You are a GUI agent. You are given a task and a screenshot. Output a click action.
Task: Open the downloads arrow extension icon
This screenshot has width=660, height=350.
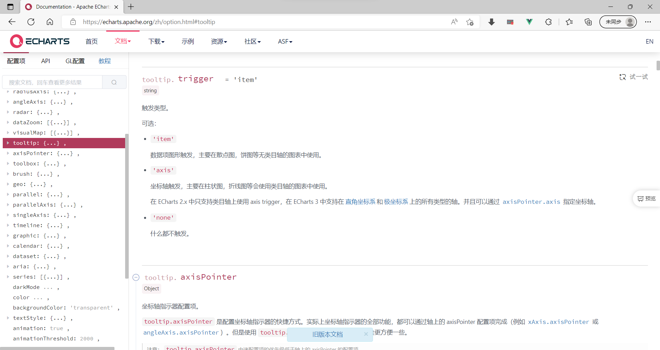pos(492,22)
